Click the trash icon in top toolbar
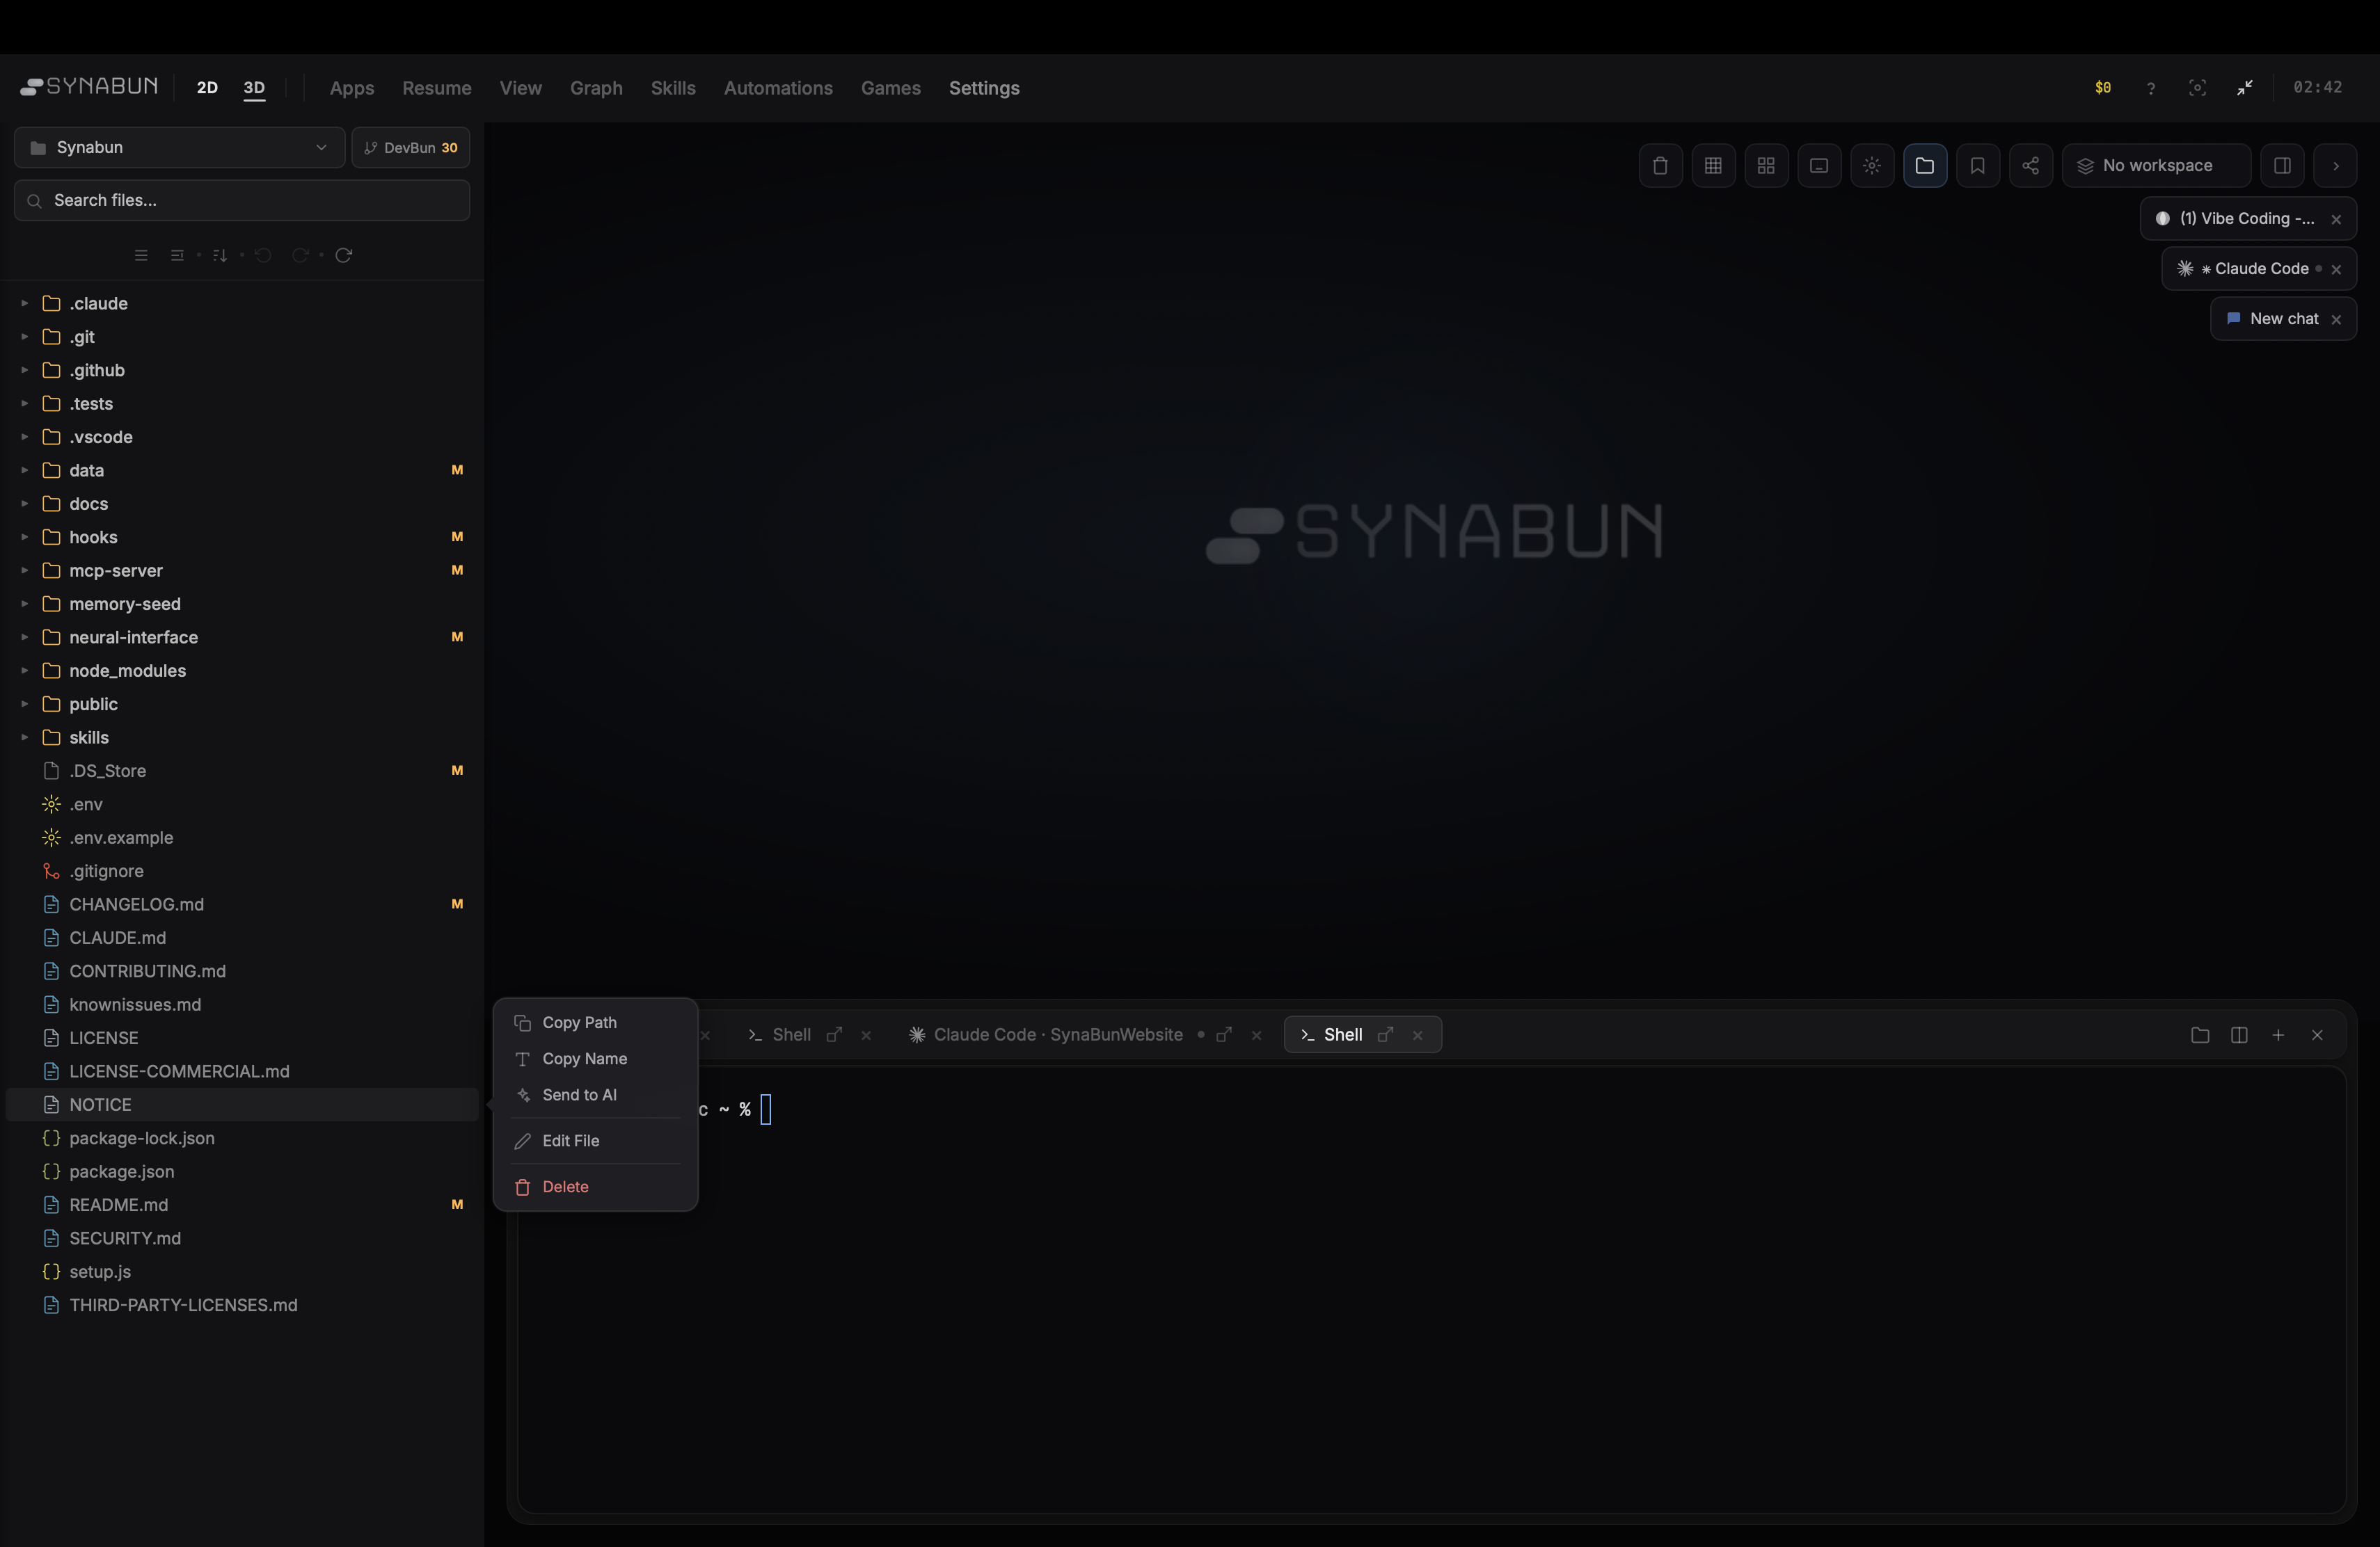The image size is (2380, 1547). tap(1660, 165)
